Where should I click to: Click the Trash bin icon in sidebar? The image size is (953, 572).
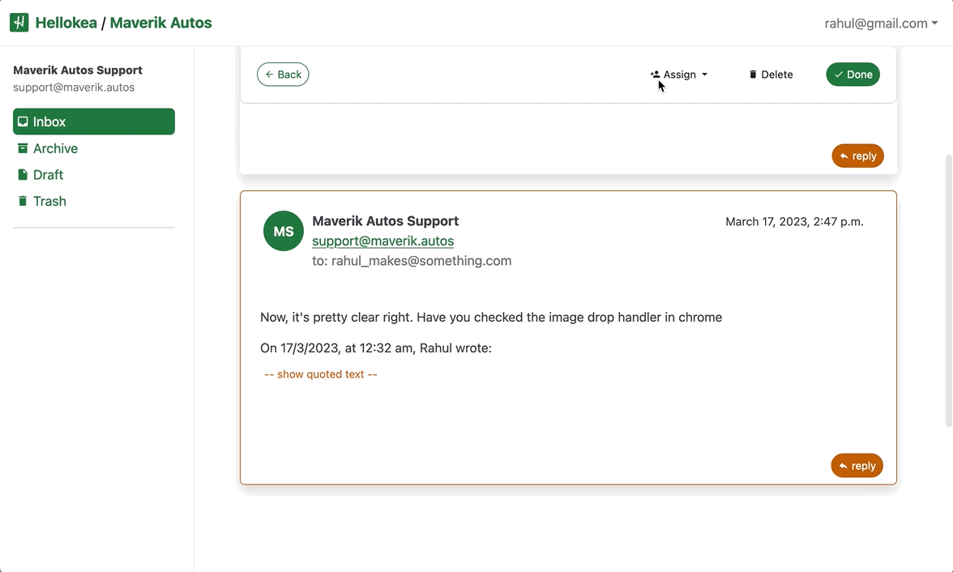coord(23,201)
